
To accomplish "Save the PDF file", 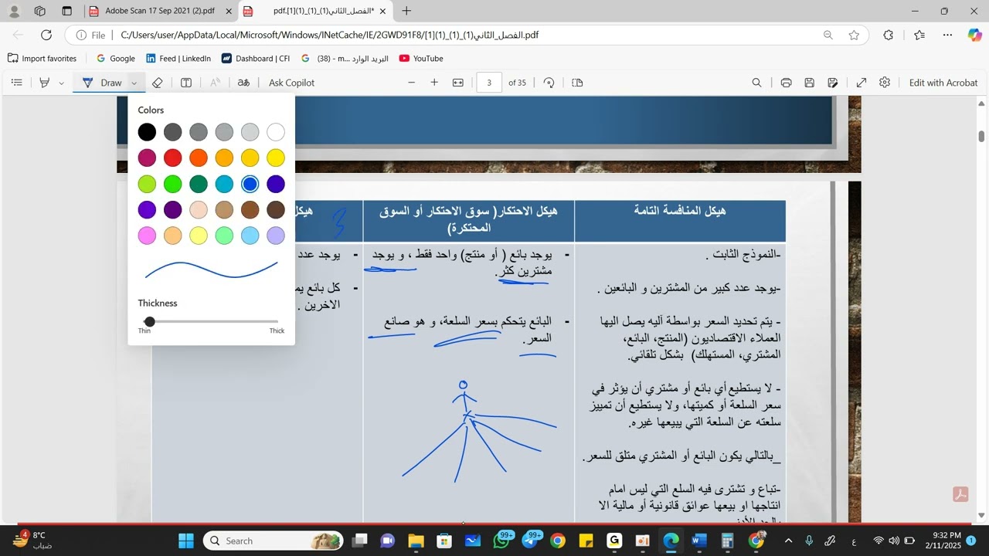I will [x=809, y=83].
